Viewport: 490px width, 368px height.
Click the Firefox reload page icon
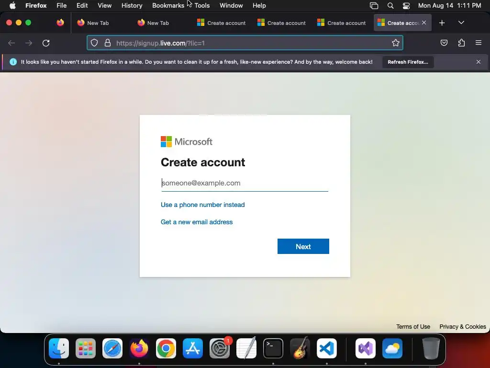pyautogui.click(x=46, y=43)
